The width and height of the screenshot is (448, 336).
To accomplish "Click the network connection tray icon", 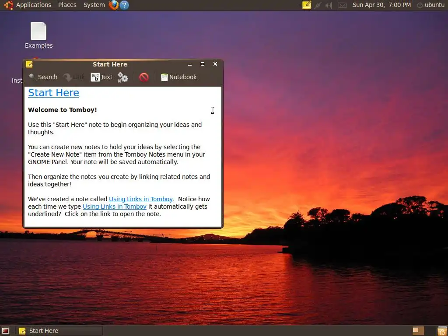I will [x=318, y=5].
